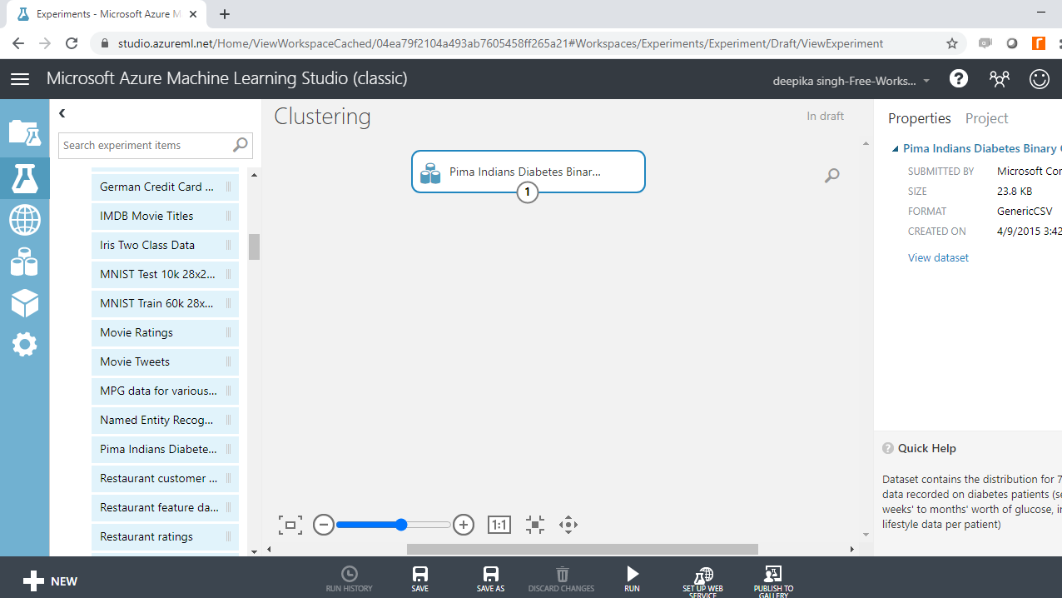
Task: Open Web Services globe sidebar icon
Action: 24,221
